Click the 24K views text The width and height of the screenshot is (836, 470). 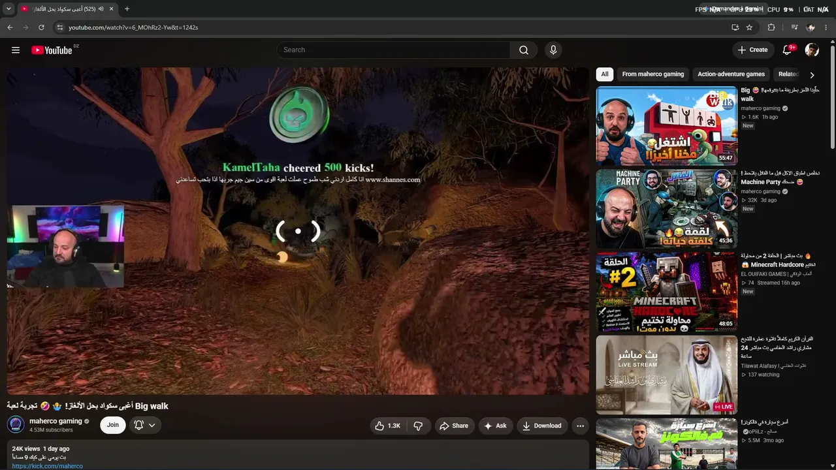pos(26,449)
